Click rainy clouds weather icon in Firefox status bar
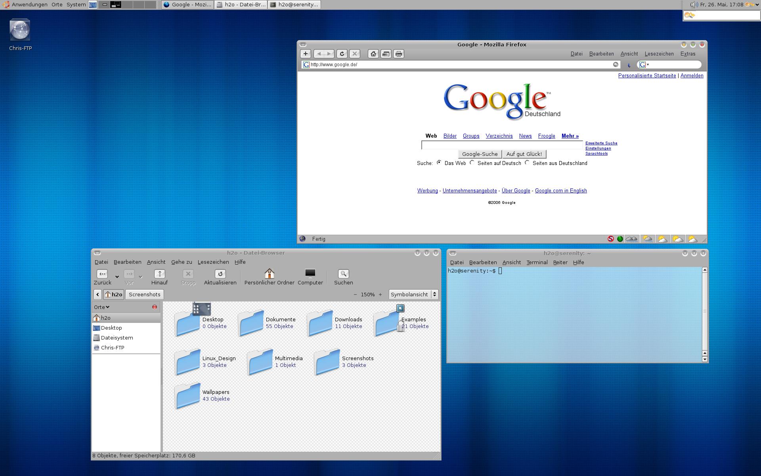 631,239
